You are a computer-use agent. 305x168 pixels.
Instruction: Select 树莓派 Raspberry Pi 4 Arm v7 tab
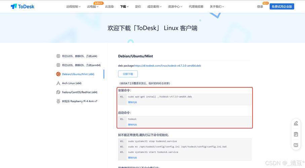80,101
